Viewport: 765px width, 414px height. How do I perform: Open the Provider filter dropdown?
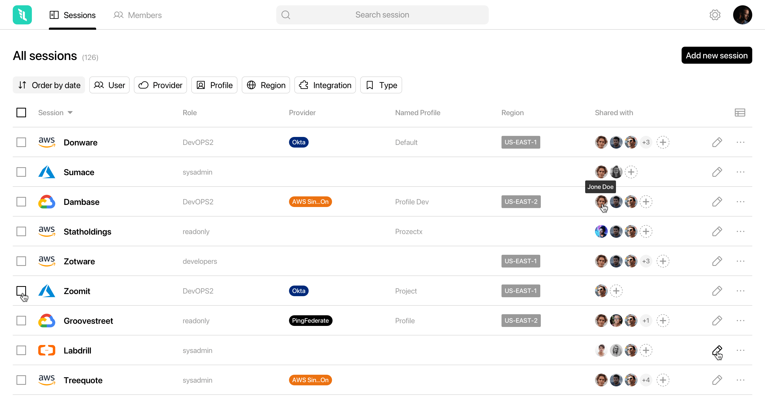(160, 85)
